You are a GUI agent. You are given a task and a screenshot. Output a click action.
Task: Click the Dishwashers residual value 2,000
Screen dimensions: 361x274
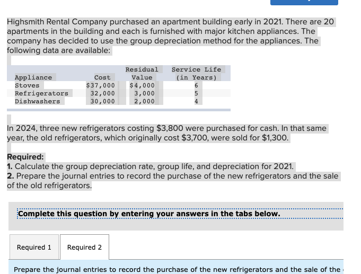click(x=144, y=101)
